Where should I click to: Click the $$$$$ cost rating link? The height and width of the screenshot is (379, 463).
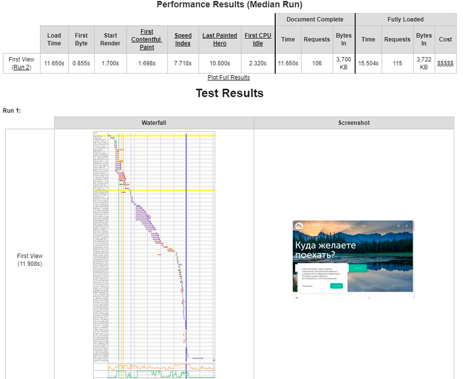(445, 63)
